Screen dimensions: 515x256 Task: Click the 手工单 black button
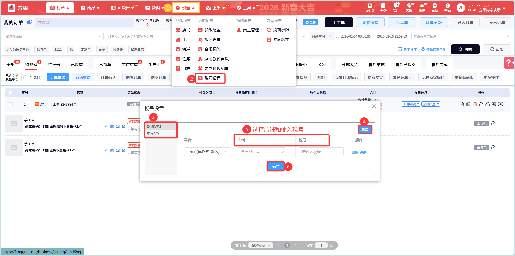(x=339, y=23)
